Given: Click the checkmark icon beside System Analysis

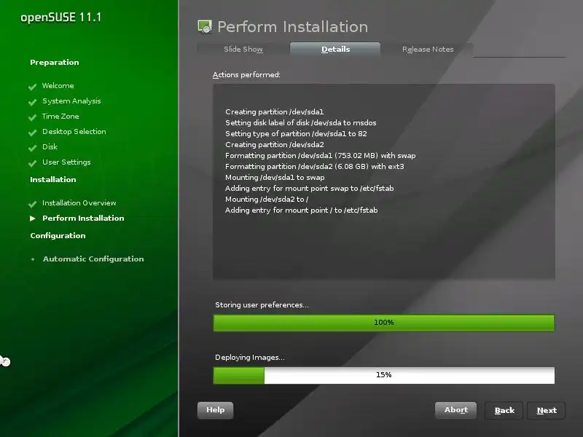Looking at the screenshot, I should pyautogui.click(x=32, y=102).
